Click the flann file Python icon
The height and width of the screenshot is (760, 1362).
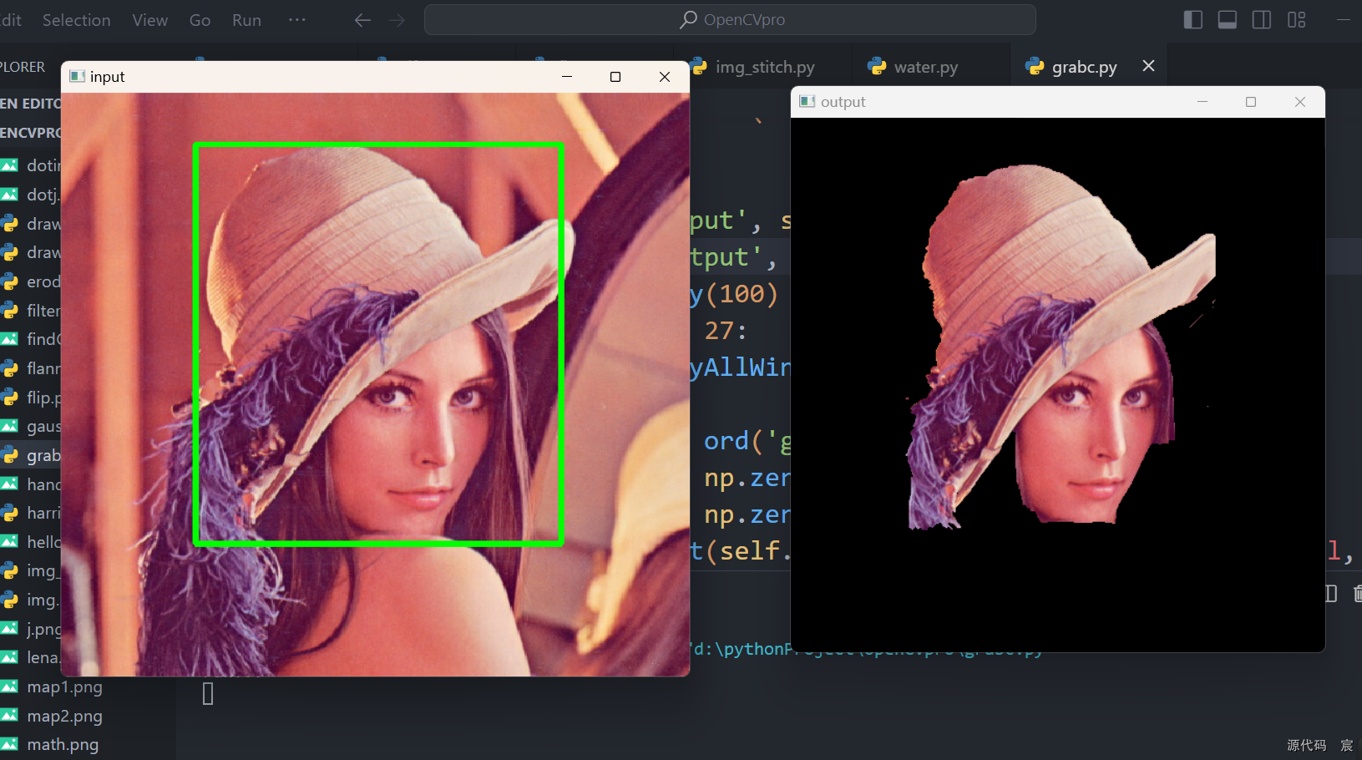9,368
